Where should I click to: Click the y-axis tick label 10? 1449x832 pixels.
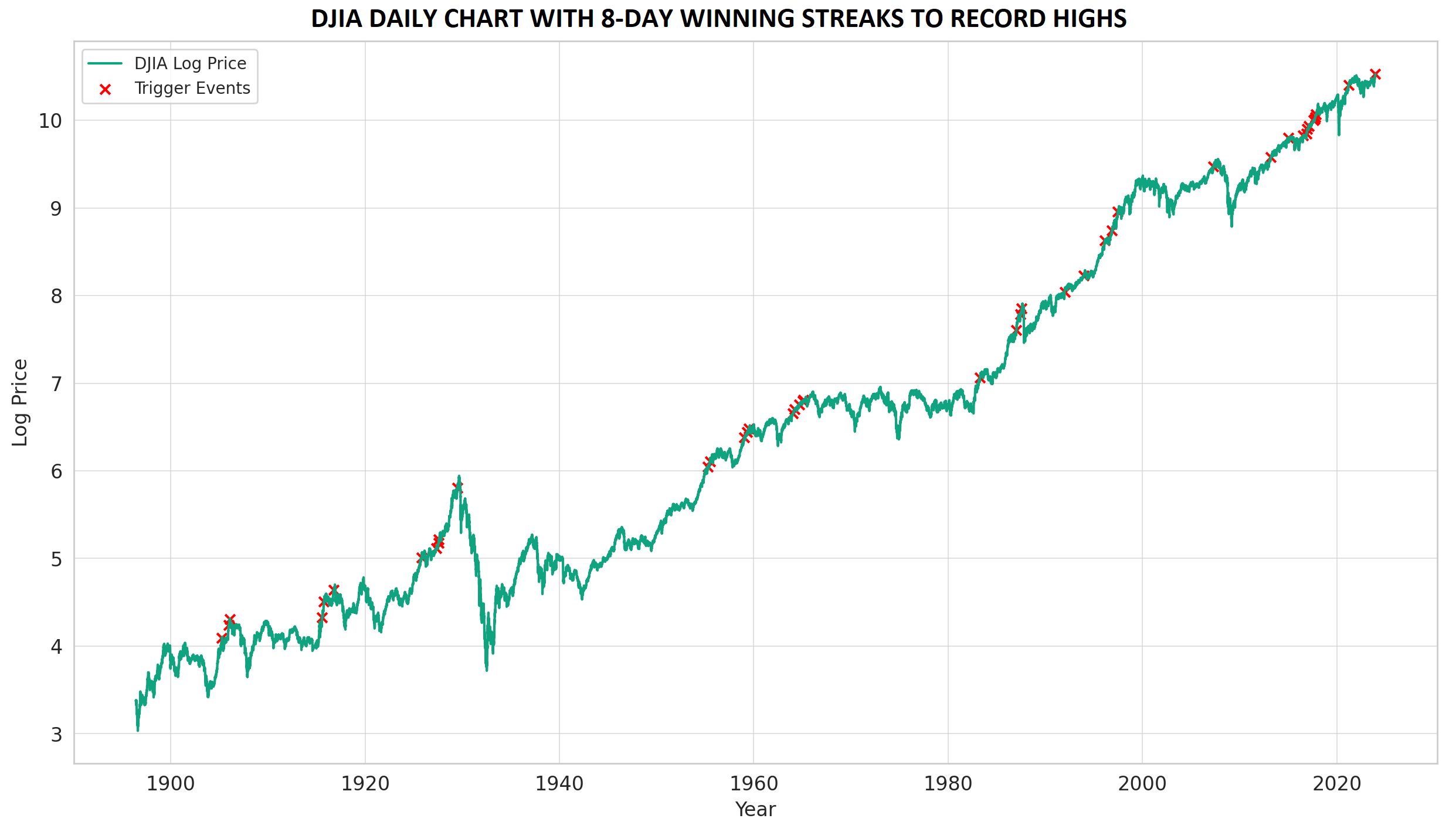(x=50, y=121)
